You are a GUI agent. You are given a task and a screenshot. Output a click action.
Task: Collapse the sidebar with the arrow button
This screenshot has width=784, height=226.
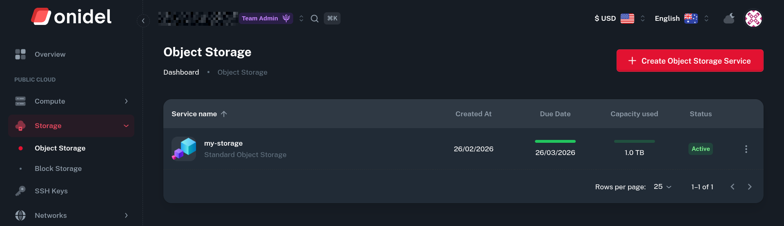pyautogui.click(x=143, y=20)
